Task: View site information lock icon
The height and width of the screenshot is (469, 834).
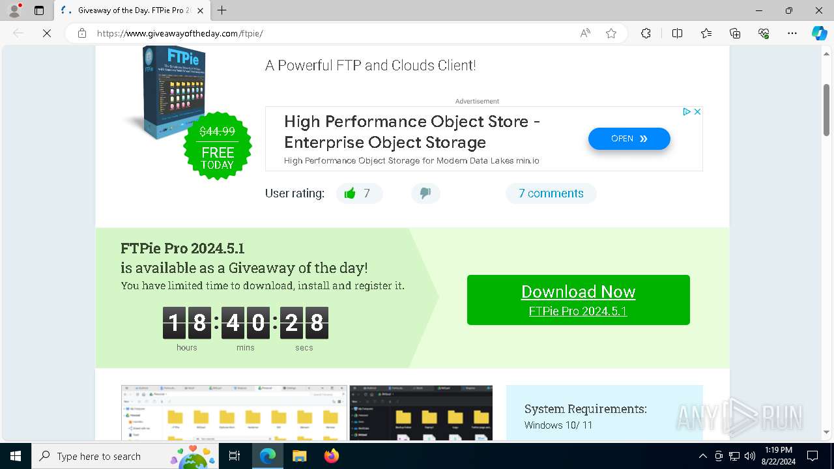Action: 82,33
